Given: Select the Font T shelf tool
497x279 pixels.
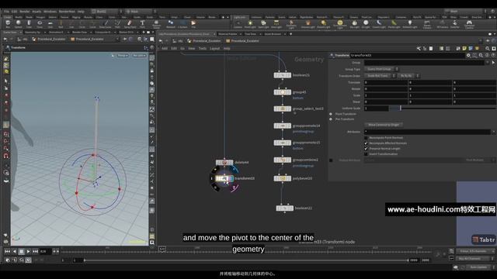Looking at the screenshot, I should 142,24.
